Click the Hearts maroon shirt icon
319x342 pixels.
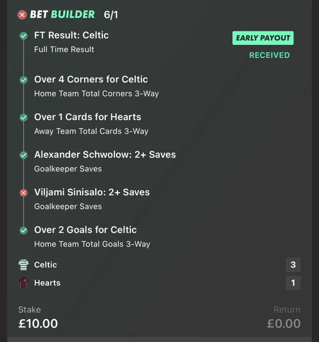(24, 283)
